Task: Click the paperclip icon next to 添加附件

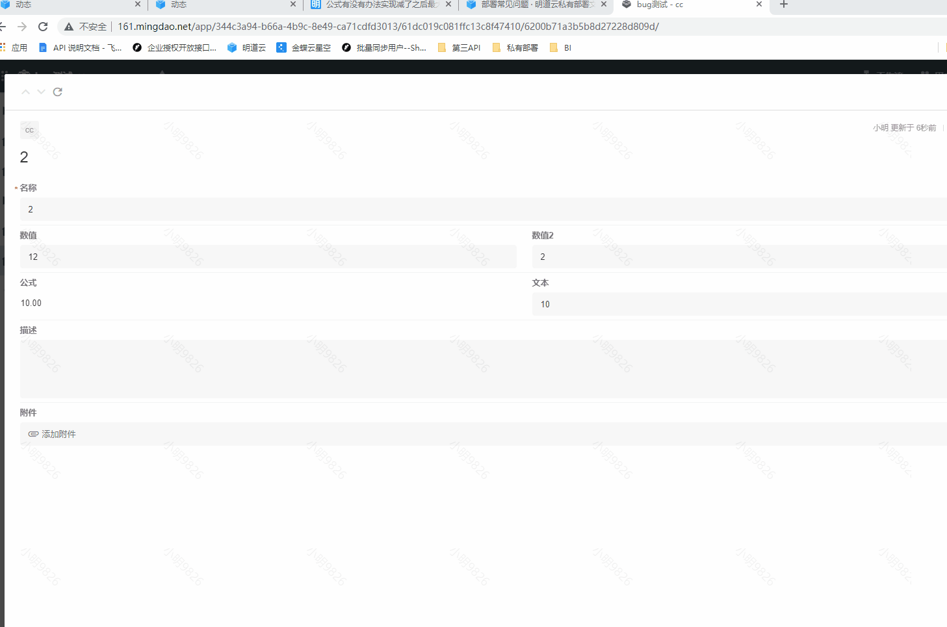Action: [x=33, y=433]
